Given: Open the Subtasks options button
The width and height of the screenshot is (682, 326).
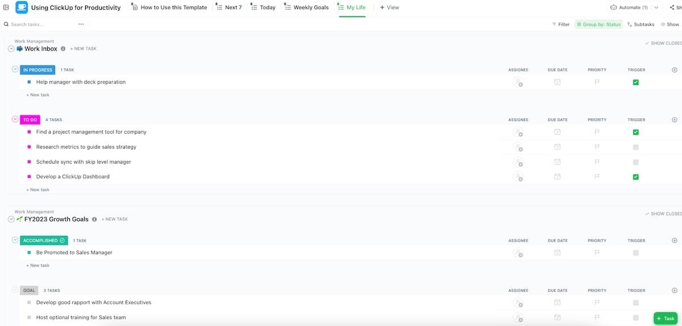Looking at the screenshot, I should coord(641,24).
